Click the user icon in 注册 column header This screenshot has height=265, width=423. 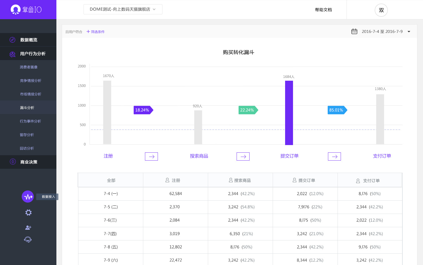pos(167,180)
